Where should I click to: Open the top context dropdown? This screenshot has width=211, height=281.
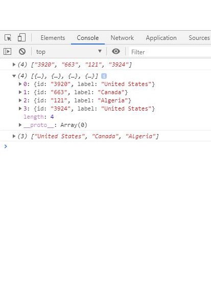[69, 52]
